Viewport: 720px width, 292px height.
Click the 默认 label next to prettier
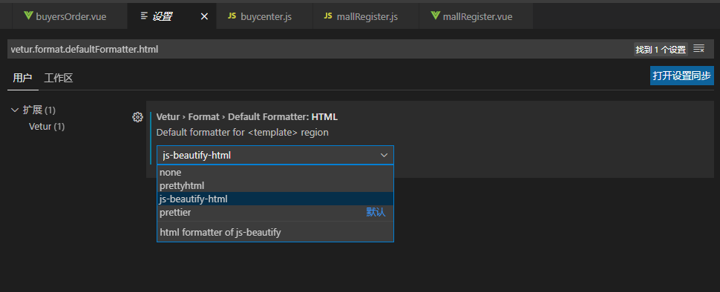click(x=376, y=212)
